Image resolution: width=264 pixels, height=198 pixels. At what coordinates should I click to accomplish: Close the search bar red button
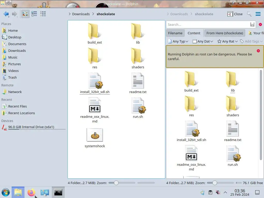tap(260, 24)
